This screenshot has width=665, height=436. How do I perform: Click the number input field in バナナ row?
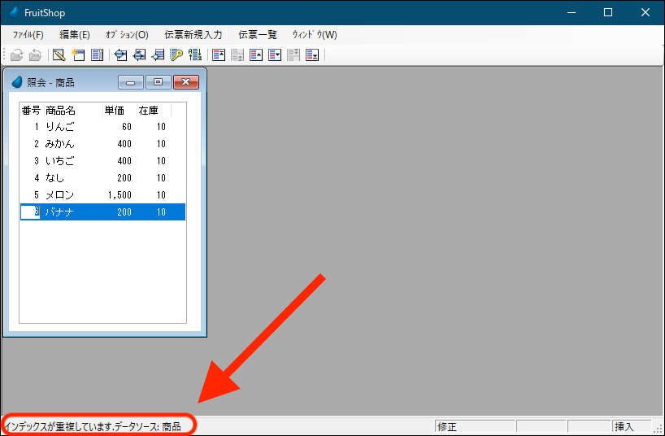point(30,212)
